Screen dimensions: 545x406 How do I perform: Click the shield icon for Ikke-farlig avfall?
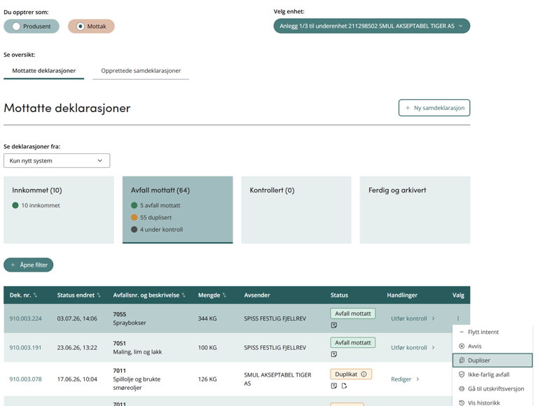pos(462,374)
